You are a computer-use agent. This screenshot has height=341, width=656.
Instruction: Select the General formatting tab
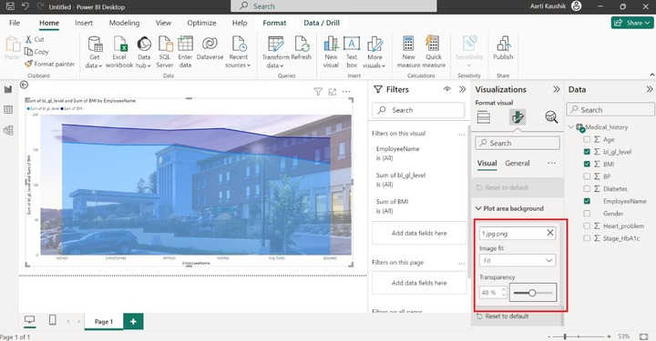(518, 163)
